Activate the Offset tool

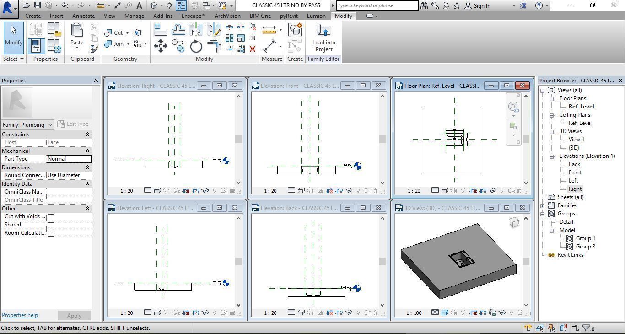click(x=178, y=30)
